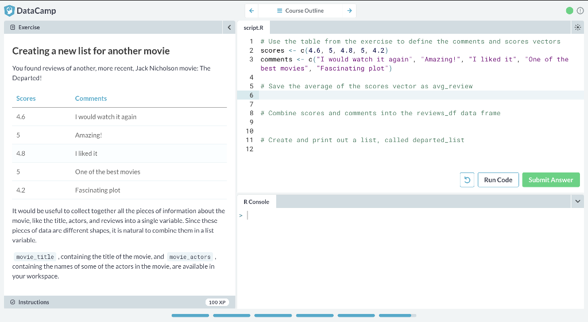Click the departed_list comment on line 11

(363, 140)
